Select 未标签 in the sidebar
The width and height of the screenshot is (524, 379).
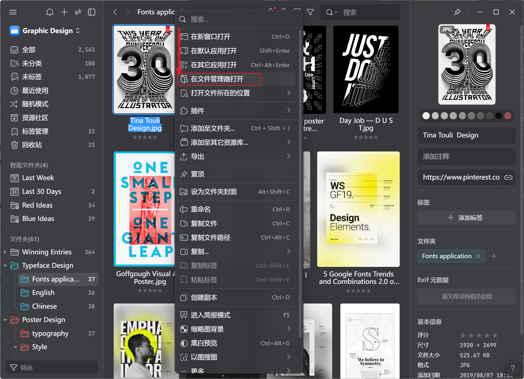[x=52, y=77]
